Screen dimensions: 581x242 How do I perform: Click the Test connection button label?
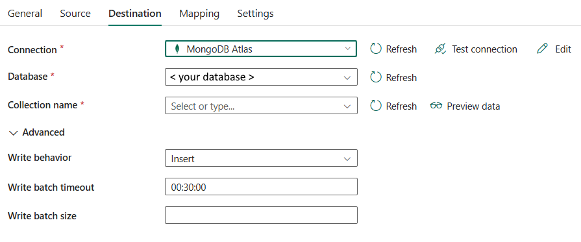(x=484, y=49)
